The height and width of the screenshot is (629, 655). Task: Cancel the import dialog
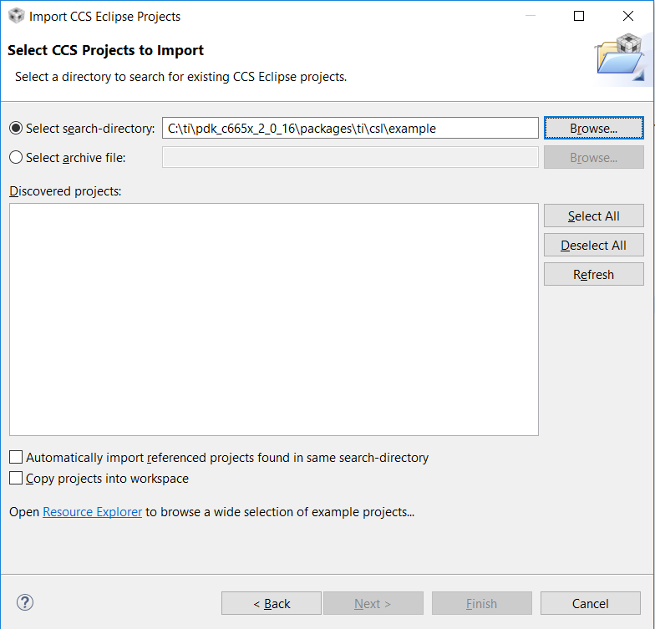click(591, 603)
